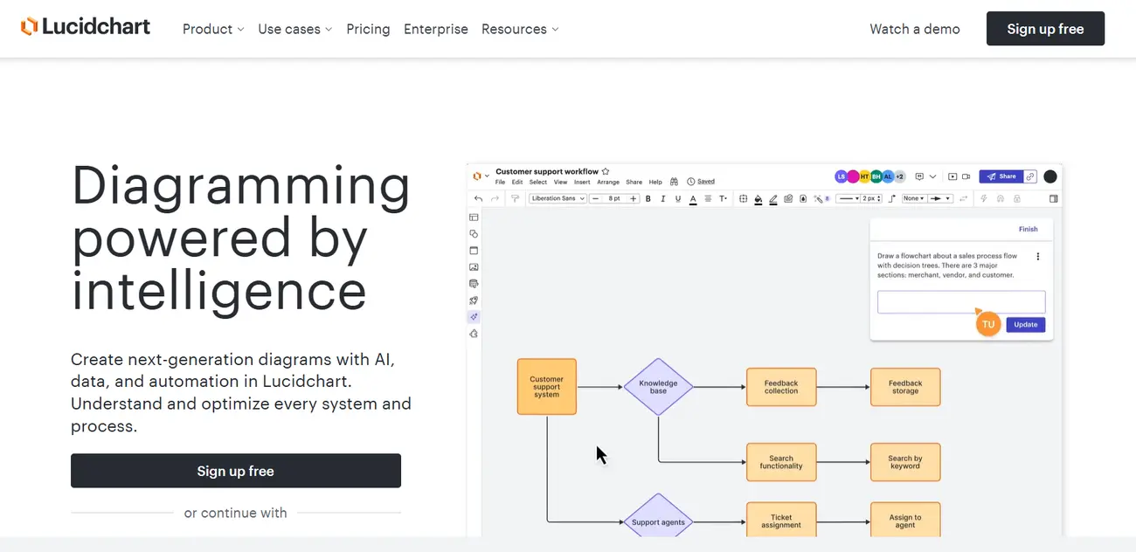Image resolution: width=1136 pixels, height=552 pixels.
Task: Expand the Use cases dropdown
Action: click(x=294, y=29)
